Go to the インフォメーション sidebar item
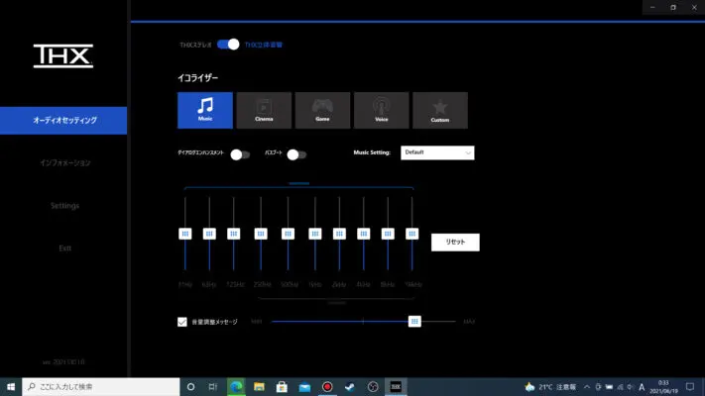 click(64, 162)
